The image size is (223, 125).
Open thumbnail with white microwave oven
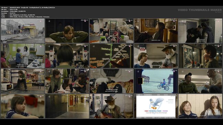tap(23, 81)
